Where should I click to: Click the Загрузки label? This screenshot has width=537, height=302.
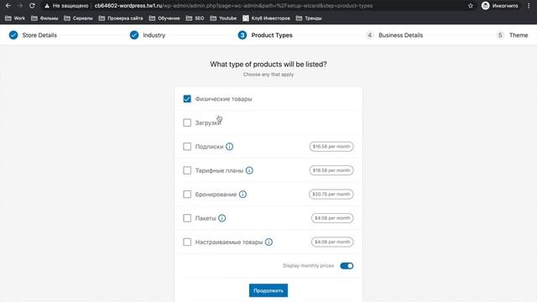click(x=208, y=123)
